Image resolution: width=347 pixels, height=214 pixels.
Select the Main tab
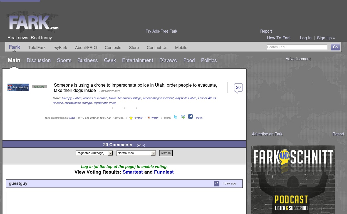(x=14, y=60)
